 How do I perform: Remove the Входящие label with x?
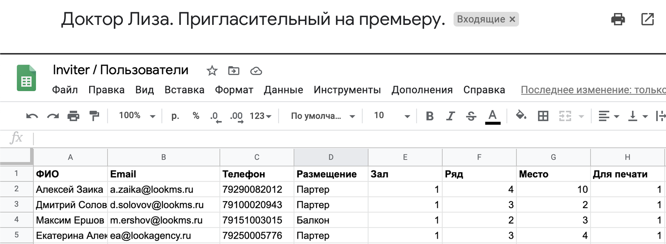pos(512,19)
